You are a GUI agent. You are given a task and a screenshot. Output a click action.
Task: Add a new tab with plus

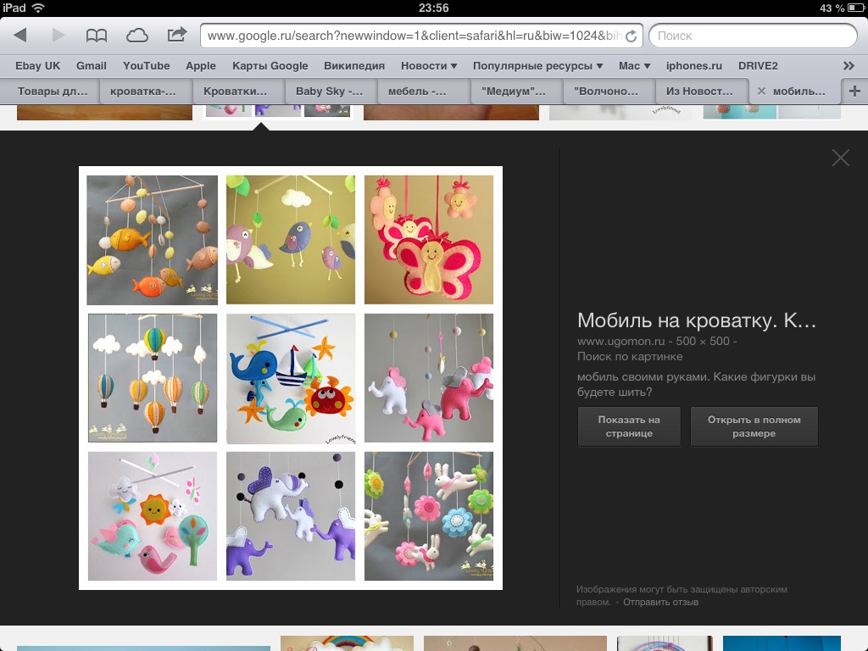[854, 92]
